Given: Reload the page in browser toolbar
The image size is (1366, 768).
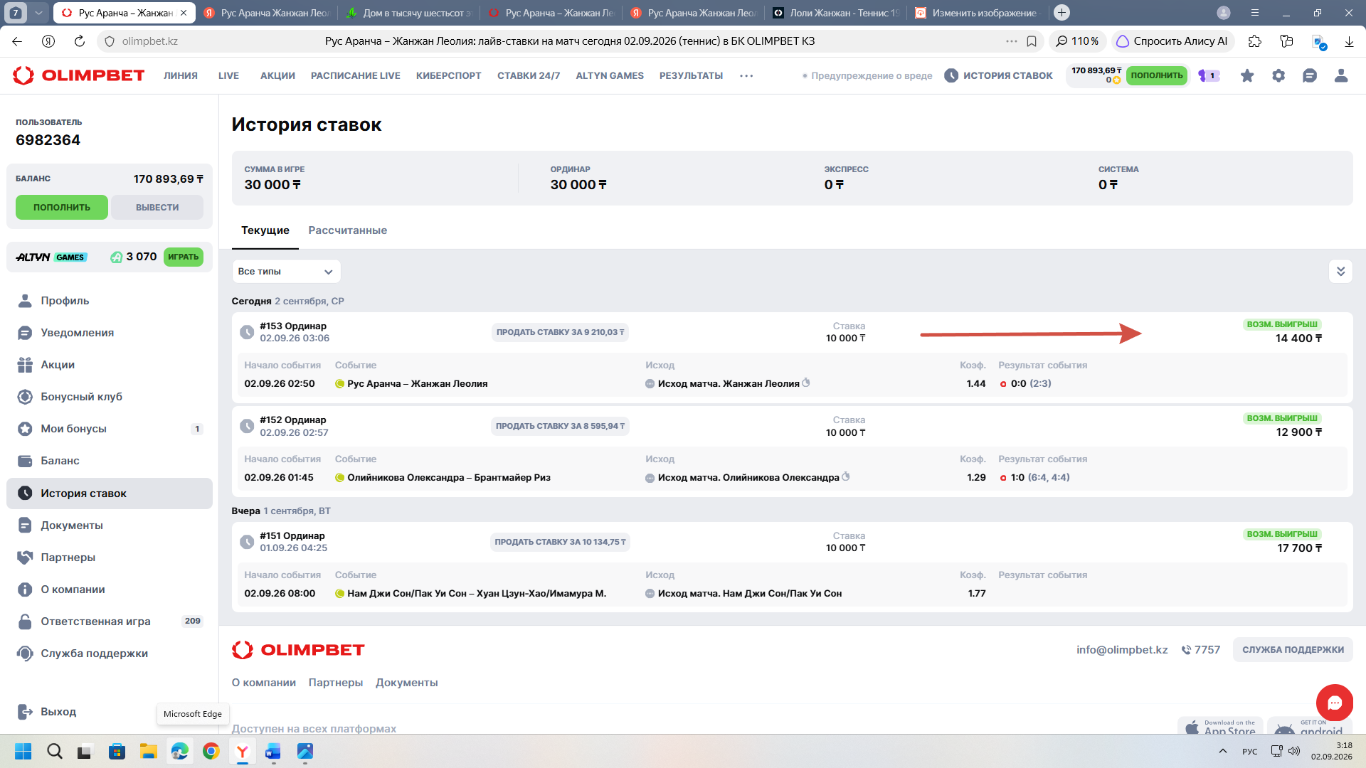Looking at the screenshot, I should coord(80,41).
